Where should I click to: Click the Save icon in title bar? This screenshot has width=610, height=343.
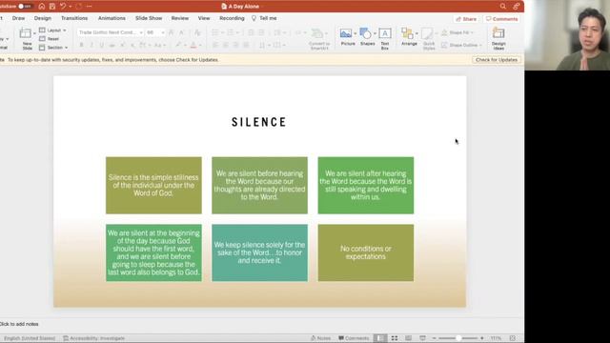[x=52, y=7]
